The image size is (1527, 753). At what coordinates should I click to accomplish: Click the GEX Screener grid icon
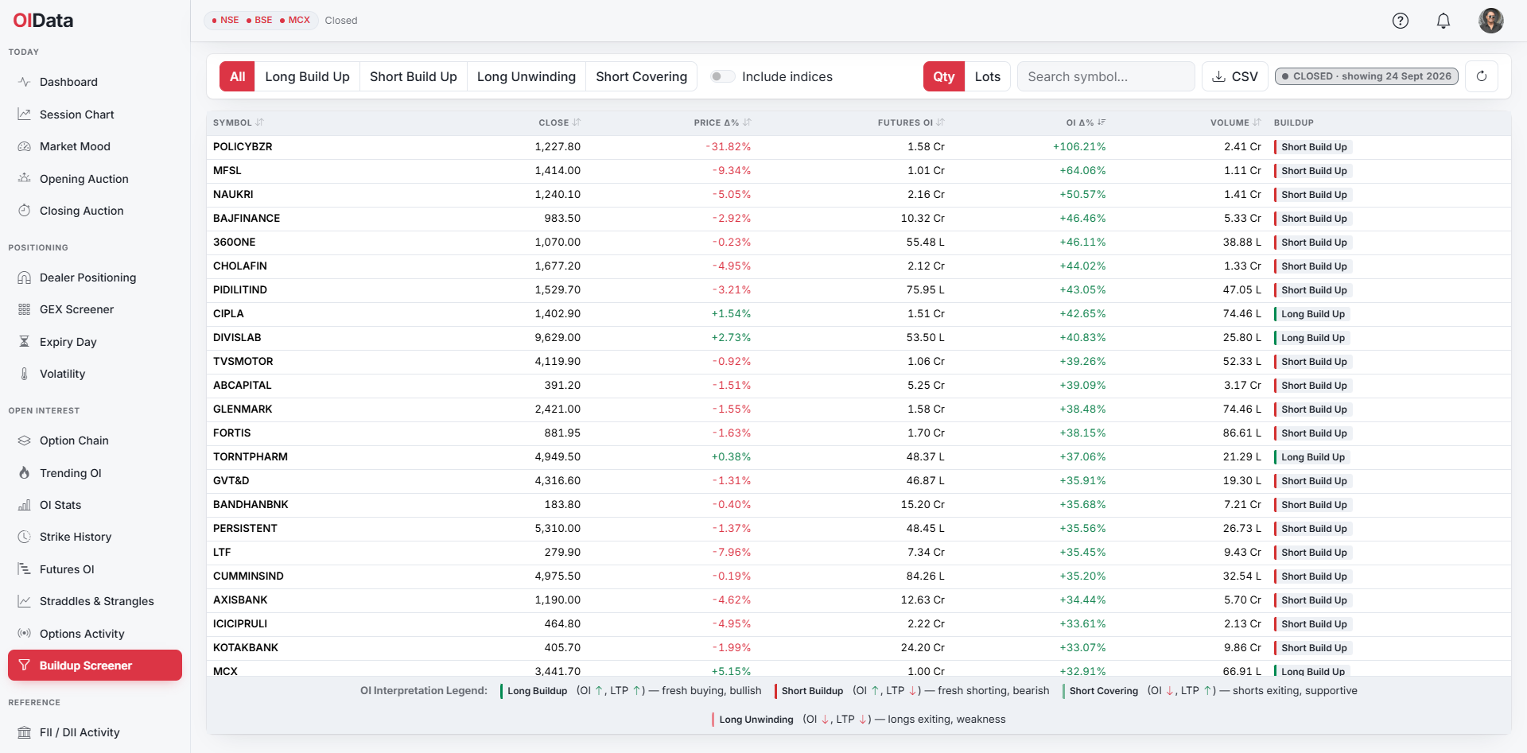[25, 309]
